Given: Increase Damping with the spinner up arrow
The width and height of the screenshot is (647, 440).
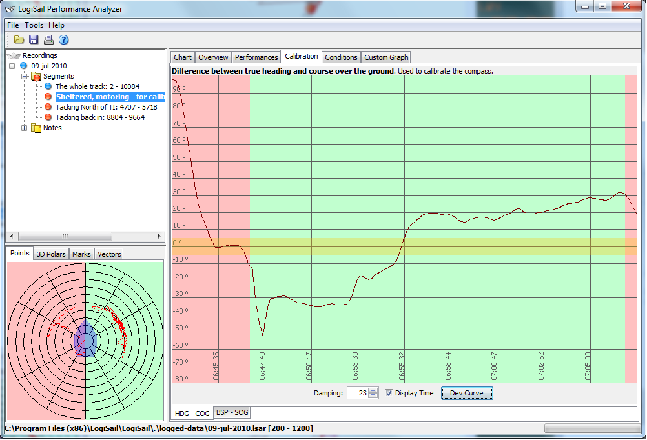Looking at the screenshot, I should [373, 390].
